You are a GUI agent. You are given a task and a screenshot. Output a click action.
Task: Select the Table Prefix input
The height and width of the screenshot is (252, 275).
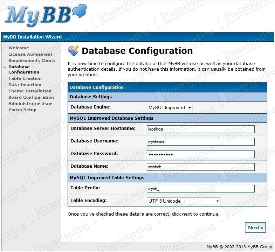click(x=201, y=189)
